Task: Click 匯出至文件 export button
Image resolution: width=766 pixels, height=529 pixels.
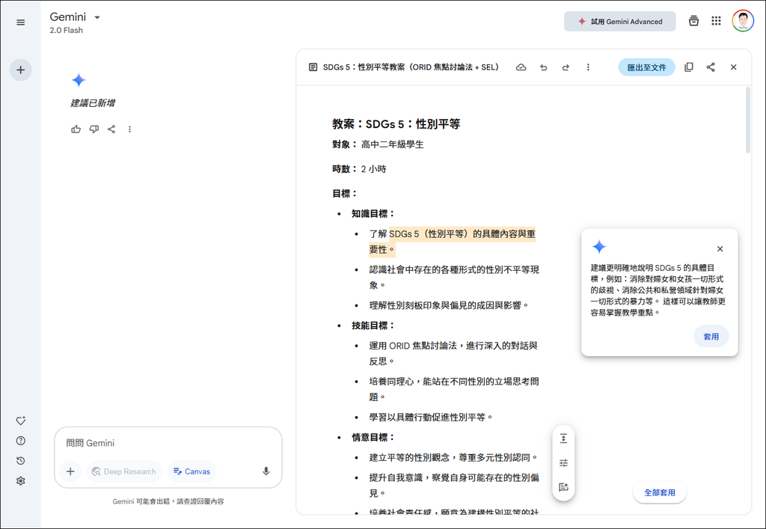Action: pyautogui.click(x=647, y=67)
